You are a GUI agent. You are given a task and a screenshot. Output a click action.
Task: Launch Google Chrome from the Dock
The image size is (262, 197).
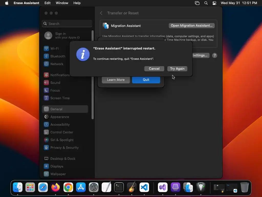click(68, 187)
